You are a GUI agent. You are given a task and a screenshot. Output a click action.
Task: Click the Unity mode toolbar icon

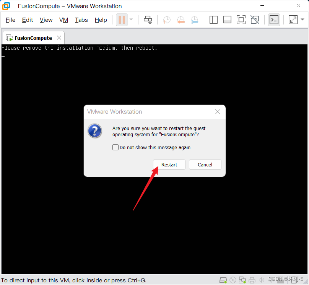coord(255,20)
